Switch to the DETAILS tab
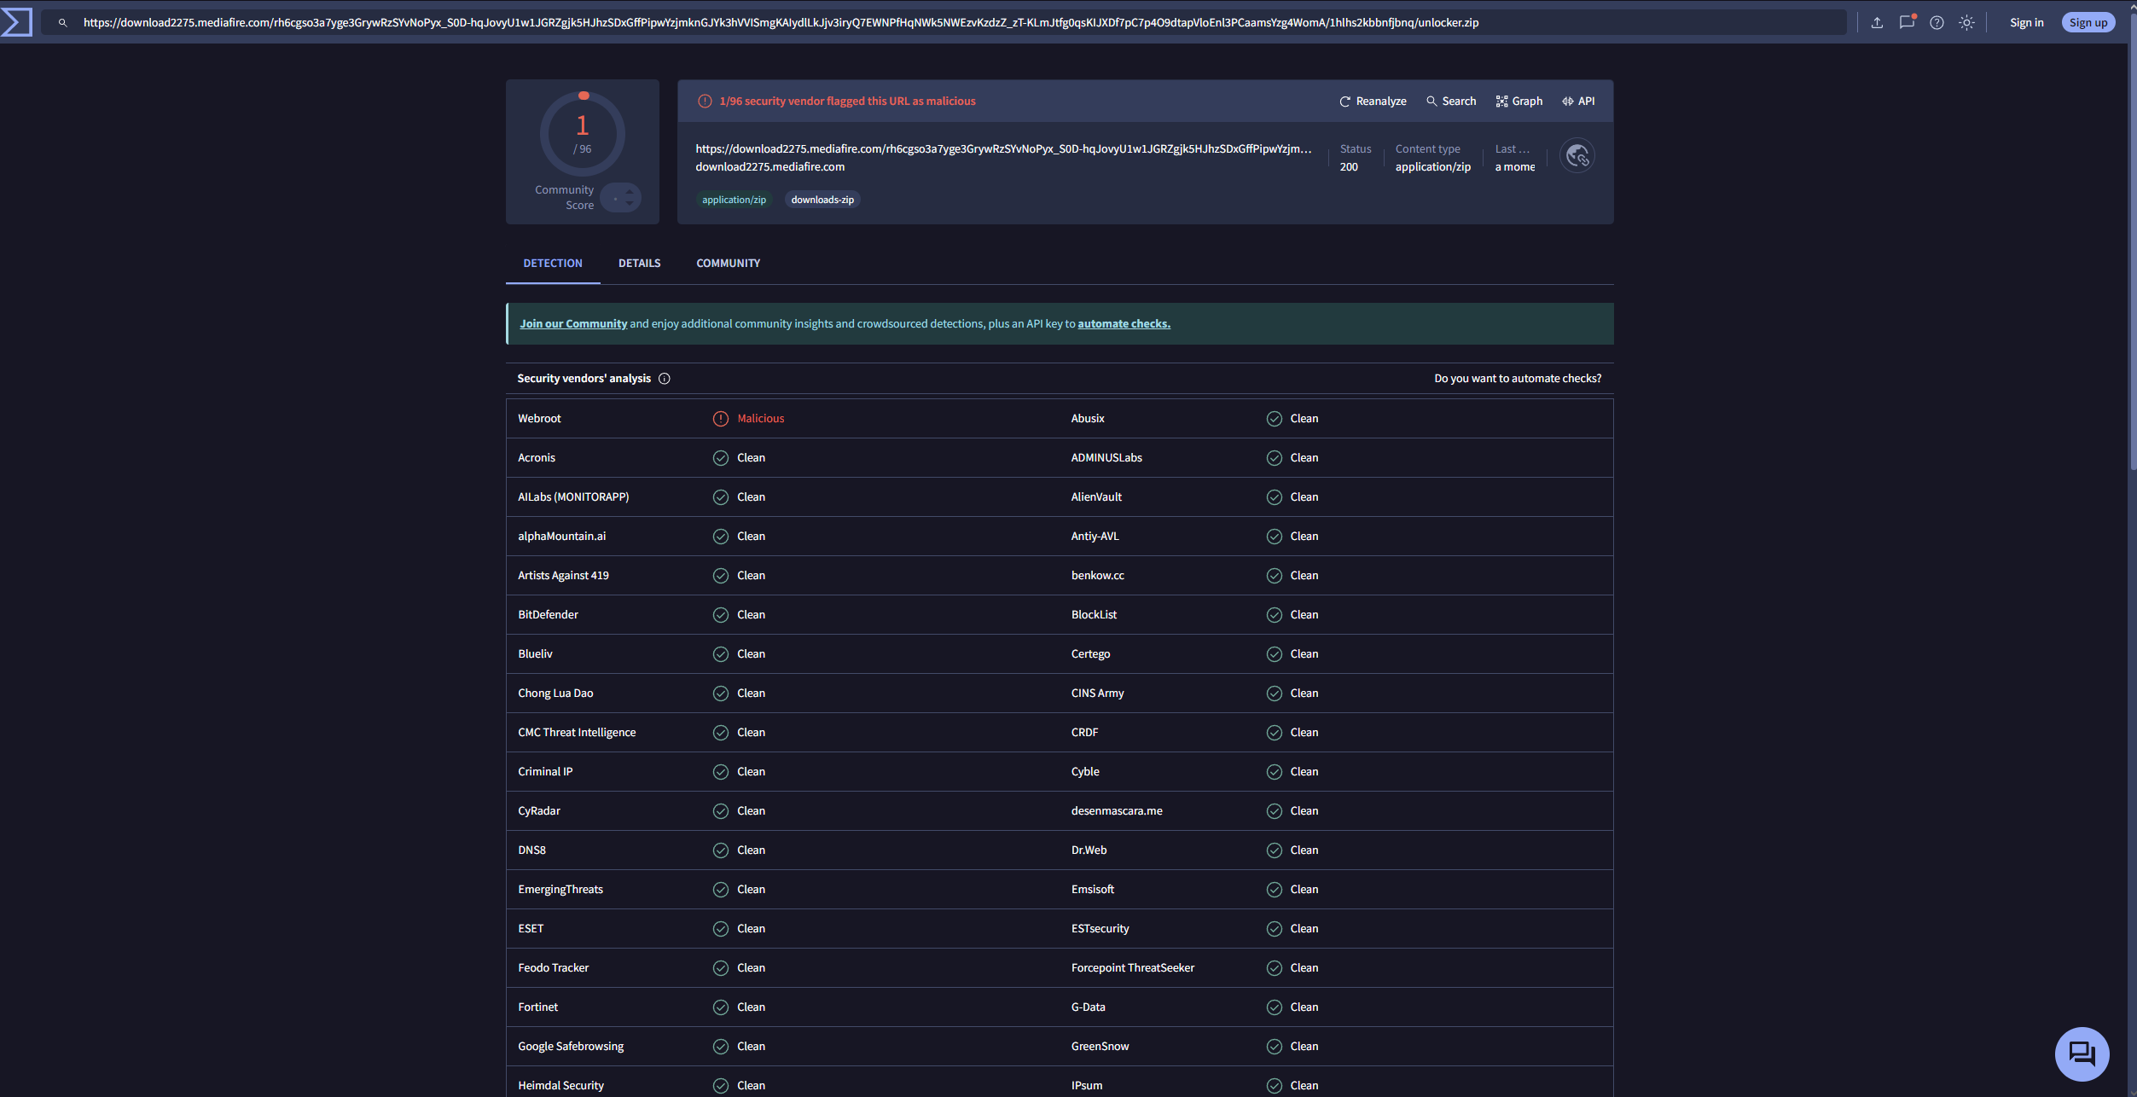2137x1097 pixels. [639, 263]
